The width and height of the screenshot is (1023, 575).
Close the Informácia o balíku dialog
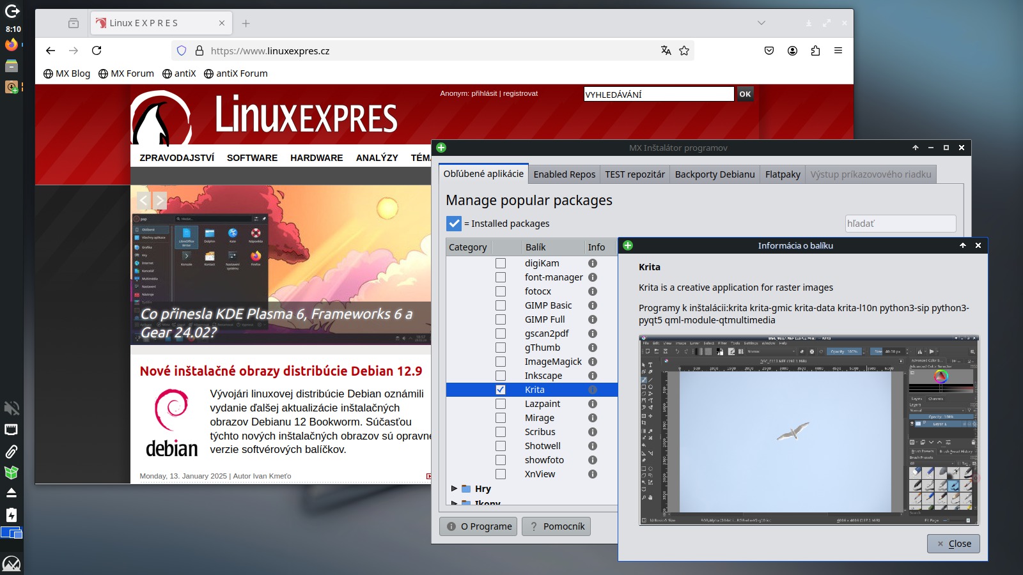(x=954, y=544)
